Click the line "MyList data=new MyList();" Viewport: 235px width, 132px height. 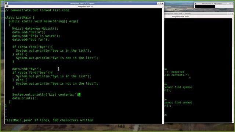pyautogui.click(x=35, y=29)
